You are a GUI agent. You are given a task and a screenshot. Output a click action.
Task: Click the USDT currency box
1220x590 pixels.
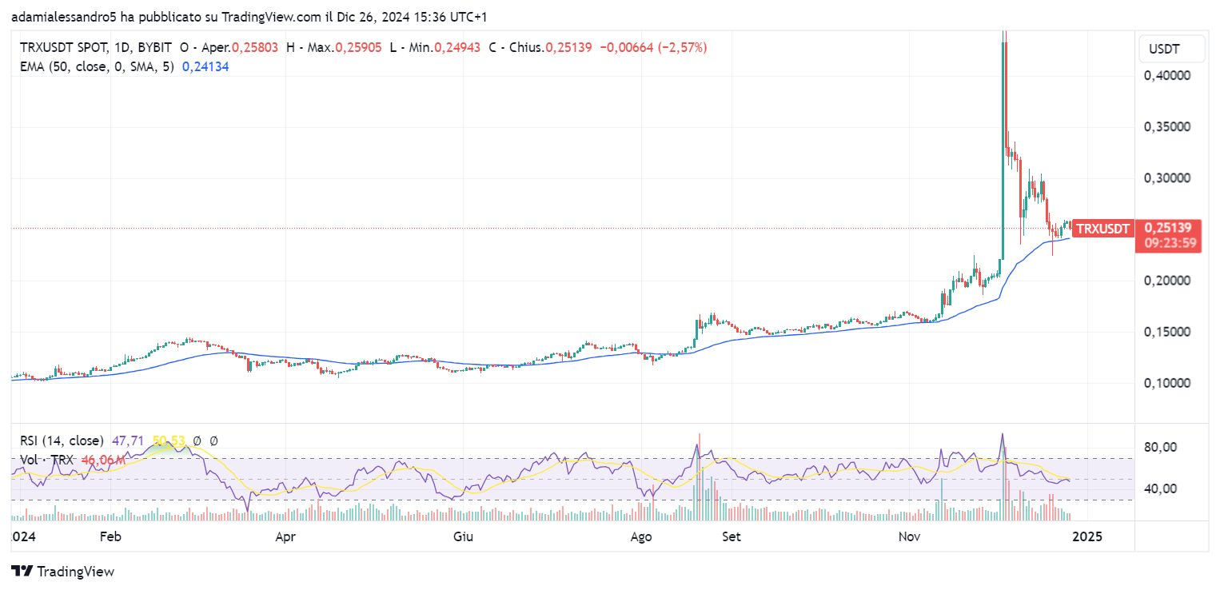pos(1171,50)
